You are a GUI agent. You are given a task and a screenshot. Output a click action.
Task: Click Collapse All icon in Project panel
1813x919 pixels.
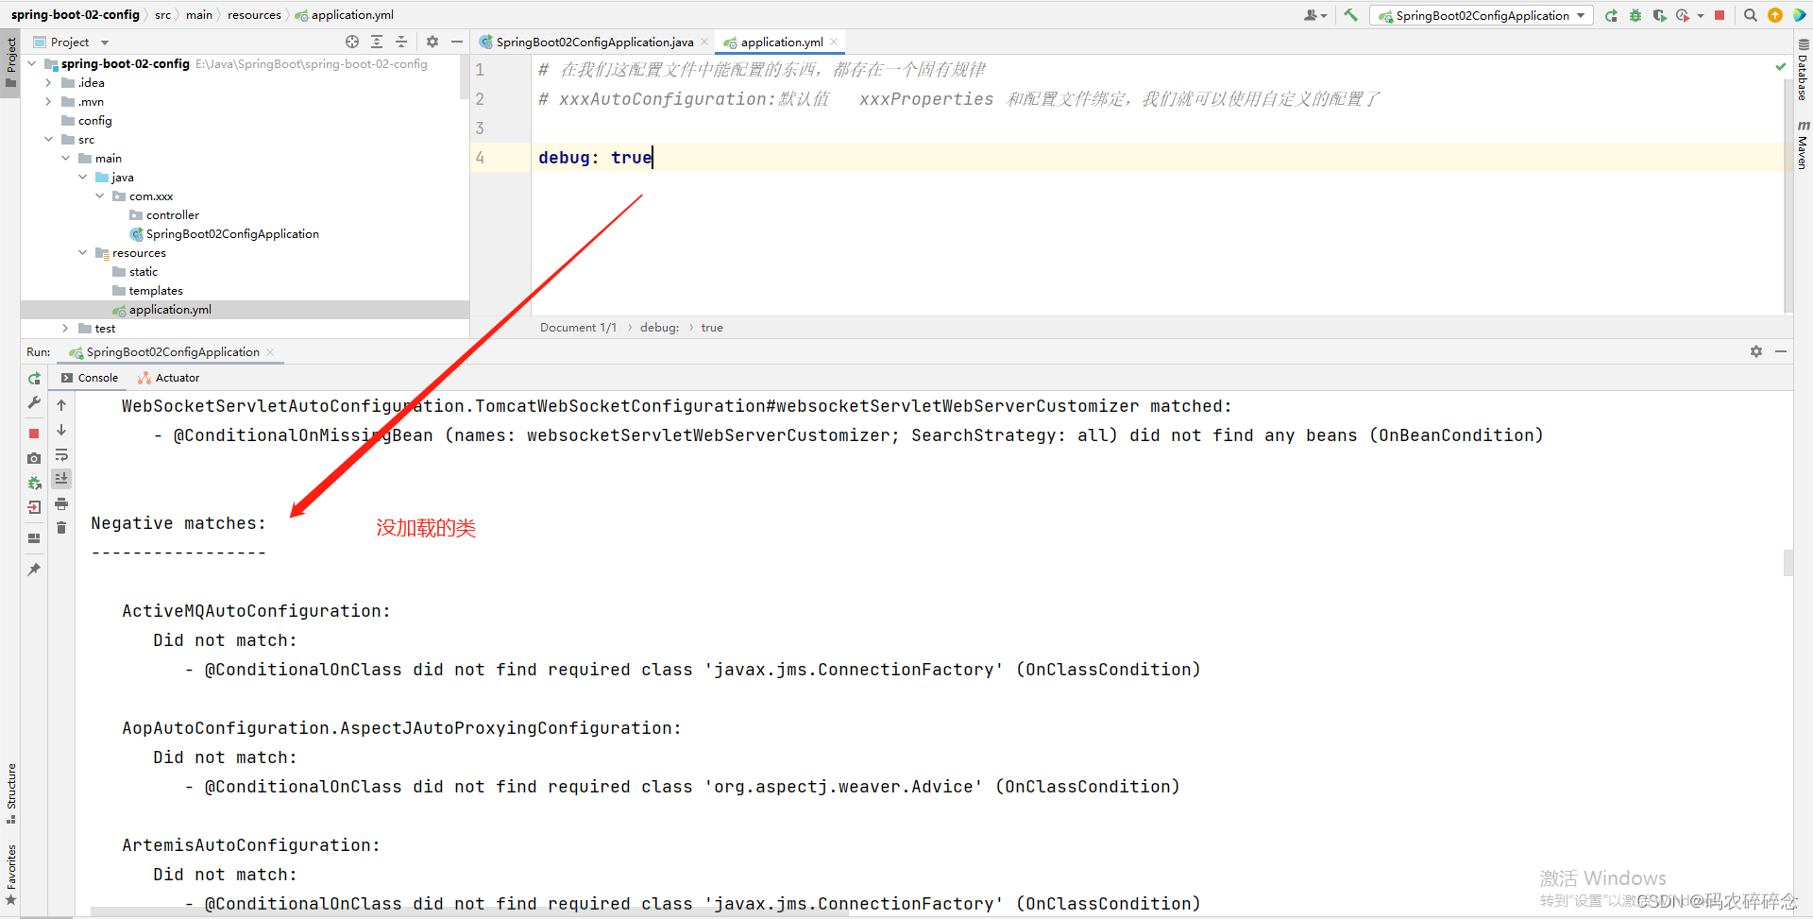401,42
